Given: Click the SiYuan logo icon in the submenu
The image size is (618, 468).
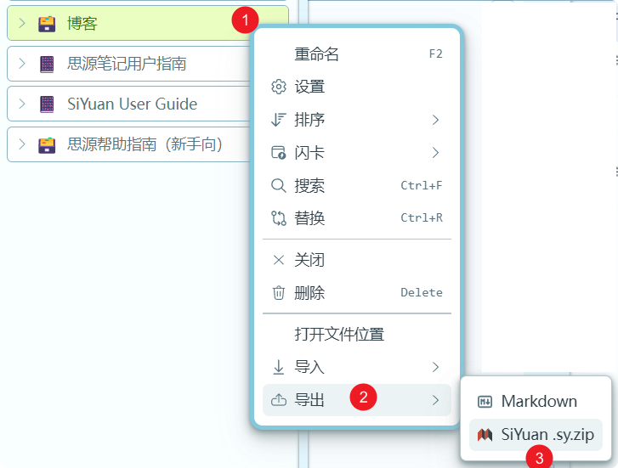Looking at the screenshot, I should point(485,435).
